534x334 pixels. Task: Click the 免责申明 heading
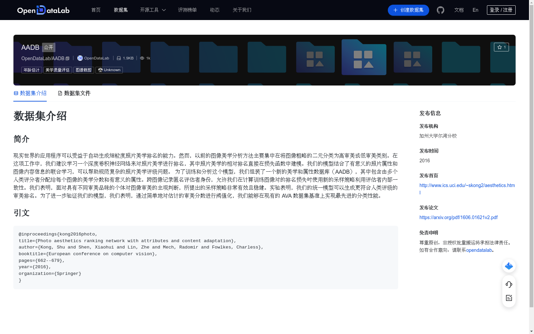(x=429, y=233)
